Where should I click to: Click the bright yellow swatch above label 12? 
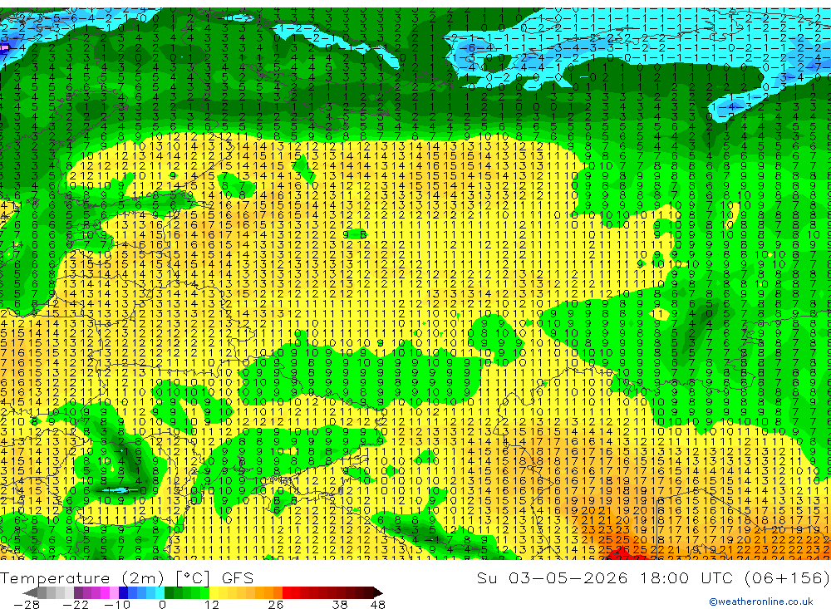[214, 593]
